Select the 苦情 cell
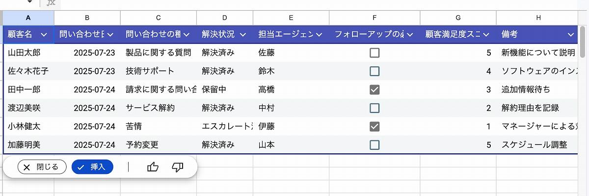Screen dimensions: 589x196 click(159, 126)
